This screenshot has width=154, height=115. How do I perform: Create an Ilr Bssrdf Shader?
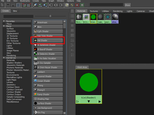coord(48,49)
